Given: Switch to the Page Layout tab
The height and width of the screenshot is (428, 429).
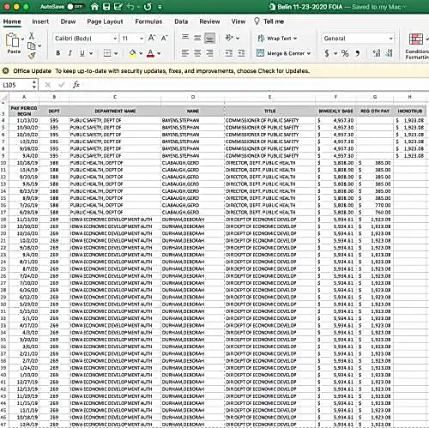Looking at the screenshot, I should tap(105, 21).
